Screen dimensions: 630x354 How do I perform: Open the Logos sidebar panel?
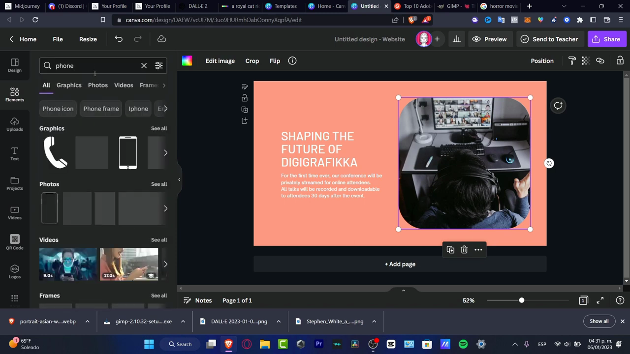point(15,272)
